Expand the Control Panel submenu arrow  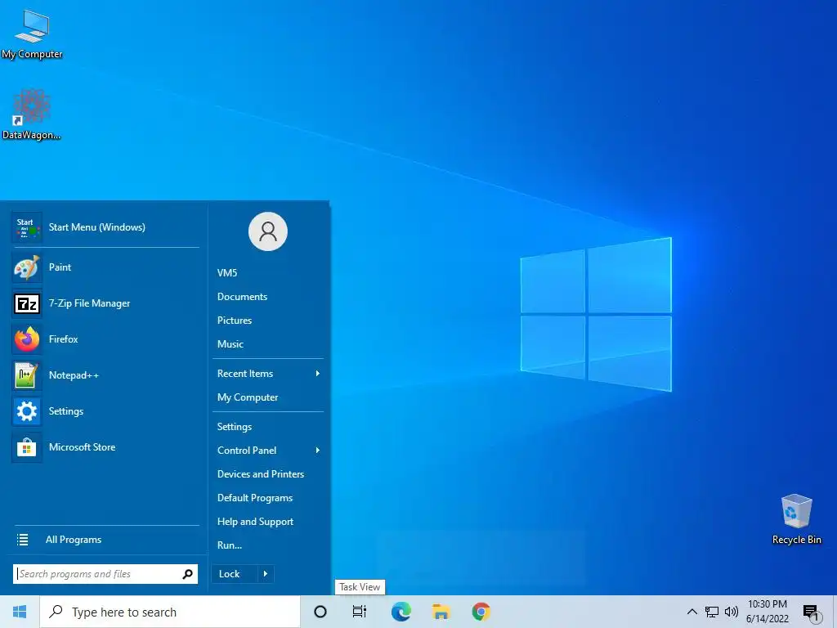318,451
